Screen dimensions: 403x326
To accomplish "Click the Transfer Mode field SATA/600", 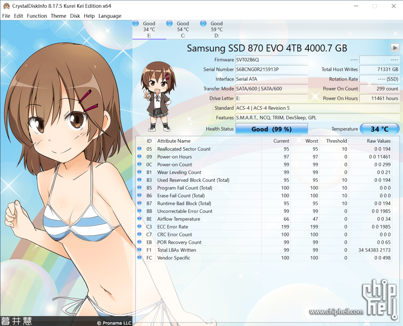I will (271, 88).
